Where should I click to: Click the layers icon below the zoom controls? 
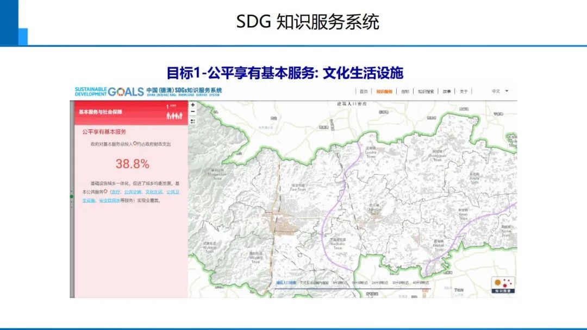192,120
